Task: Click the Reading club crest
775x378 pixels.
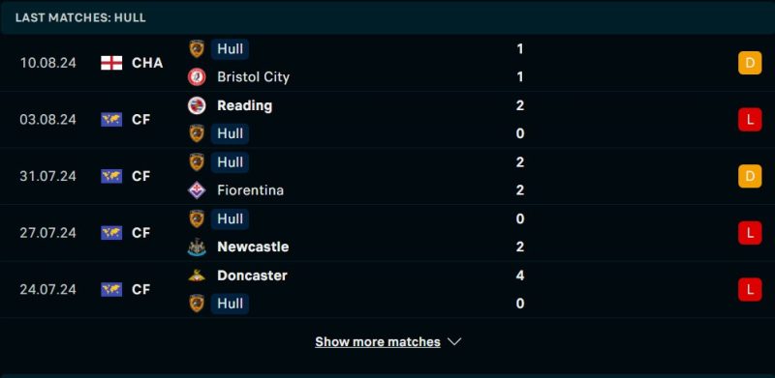Action: 197,105
